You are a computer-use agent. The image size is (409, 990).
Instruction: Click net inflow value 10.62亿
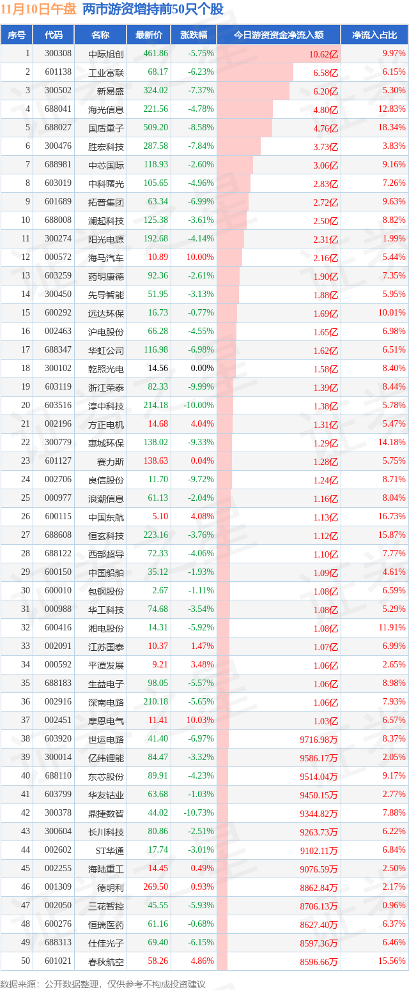pos(323,55)
